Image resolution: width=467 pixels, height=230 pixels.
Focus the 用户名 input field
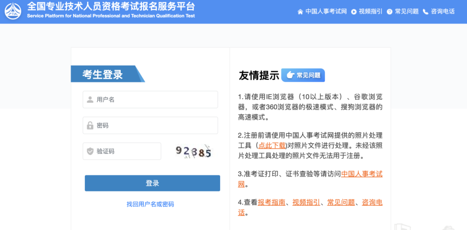[150, 100]
